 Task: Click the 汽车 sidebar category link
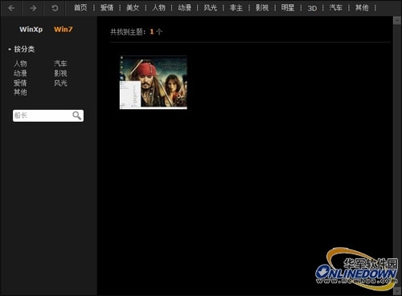pos(60,63)
